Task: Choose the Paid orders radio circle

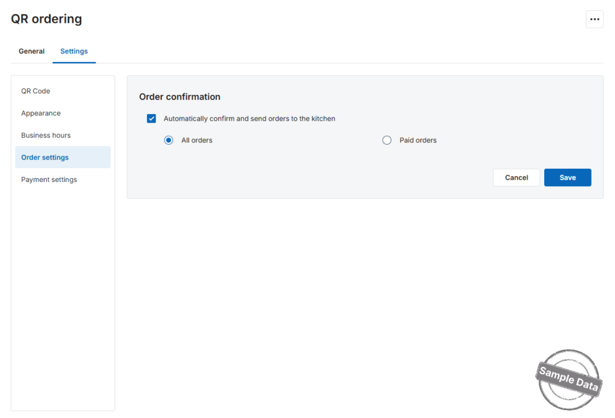Action: click(387, 140)
